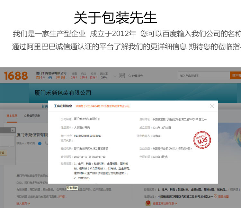
Task: Click the 1688 logo
Action: tap(16, 75)
